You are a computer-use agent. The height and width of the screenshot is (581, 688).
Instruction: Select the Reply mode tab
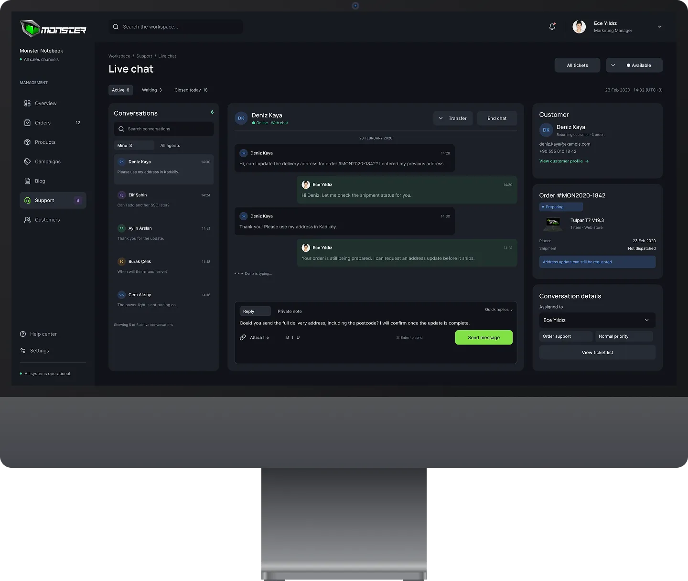click(255, 312)
